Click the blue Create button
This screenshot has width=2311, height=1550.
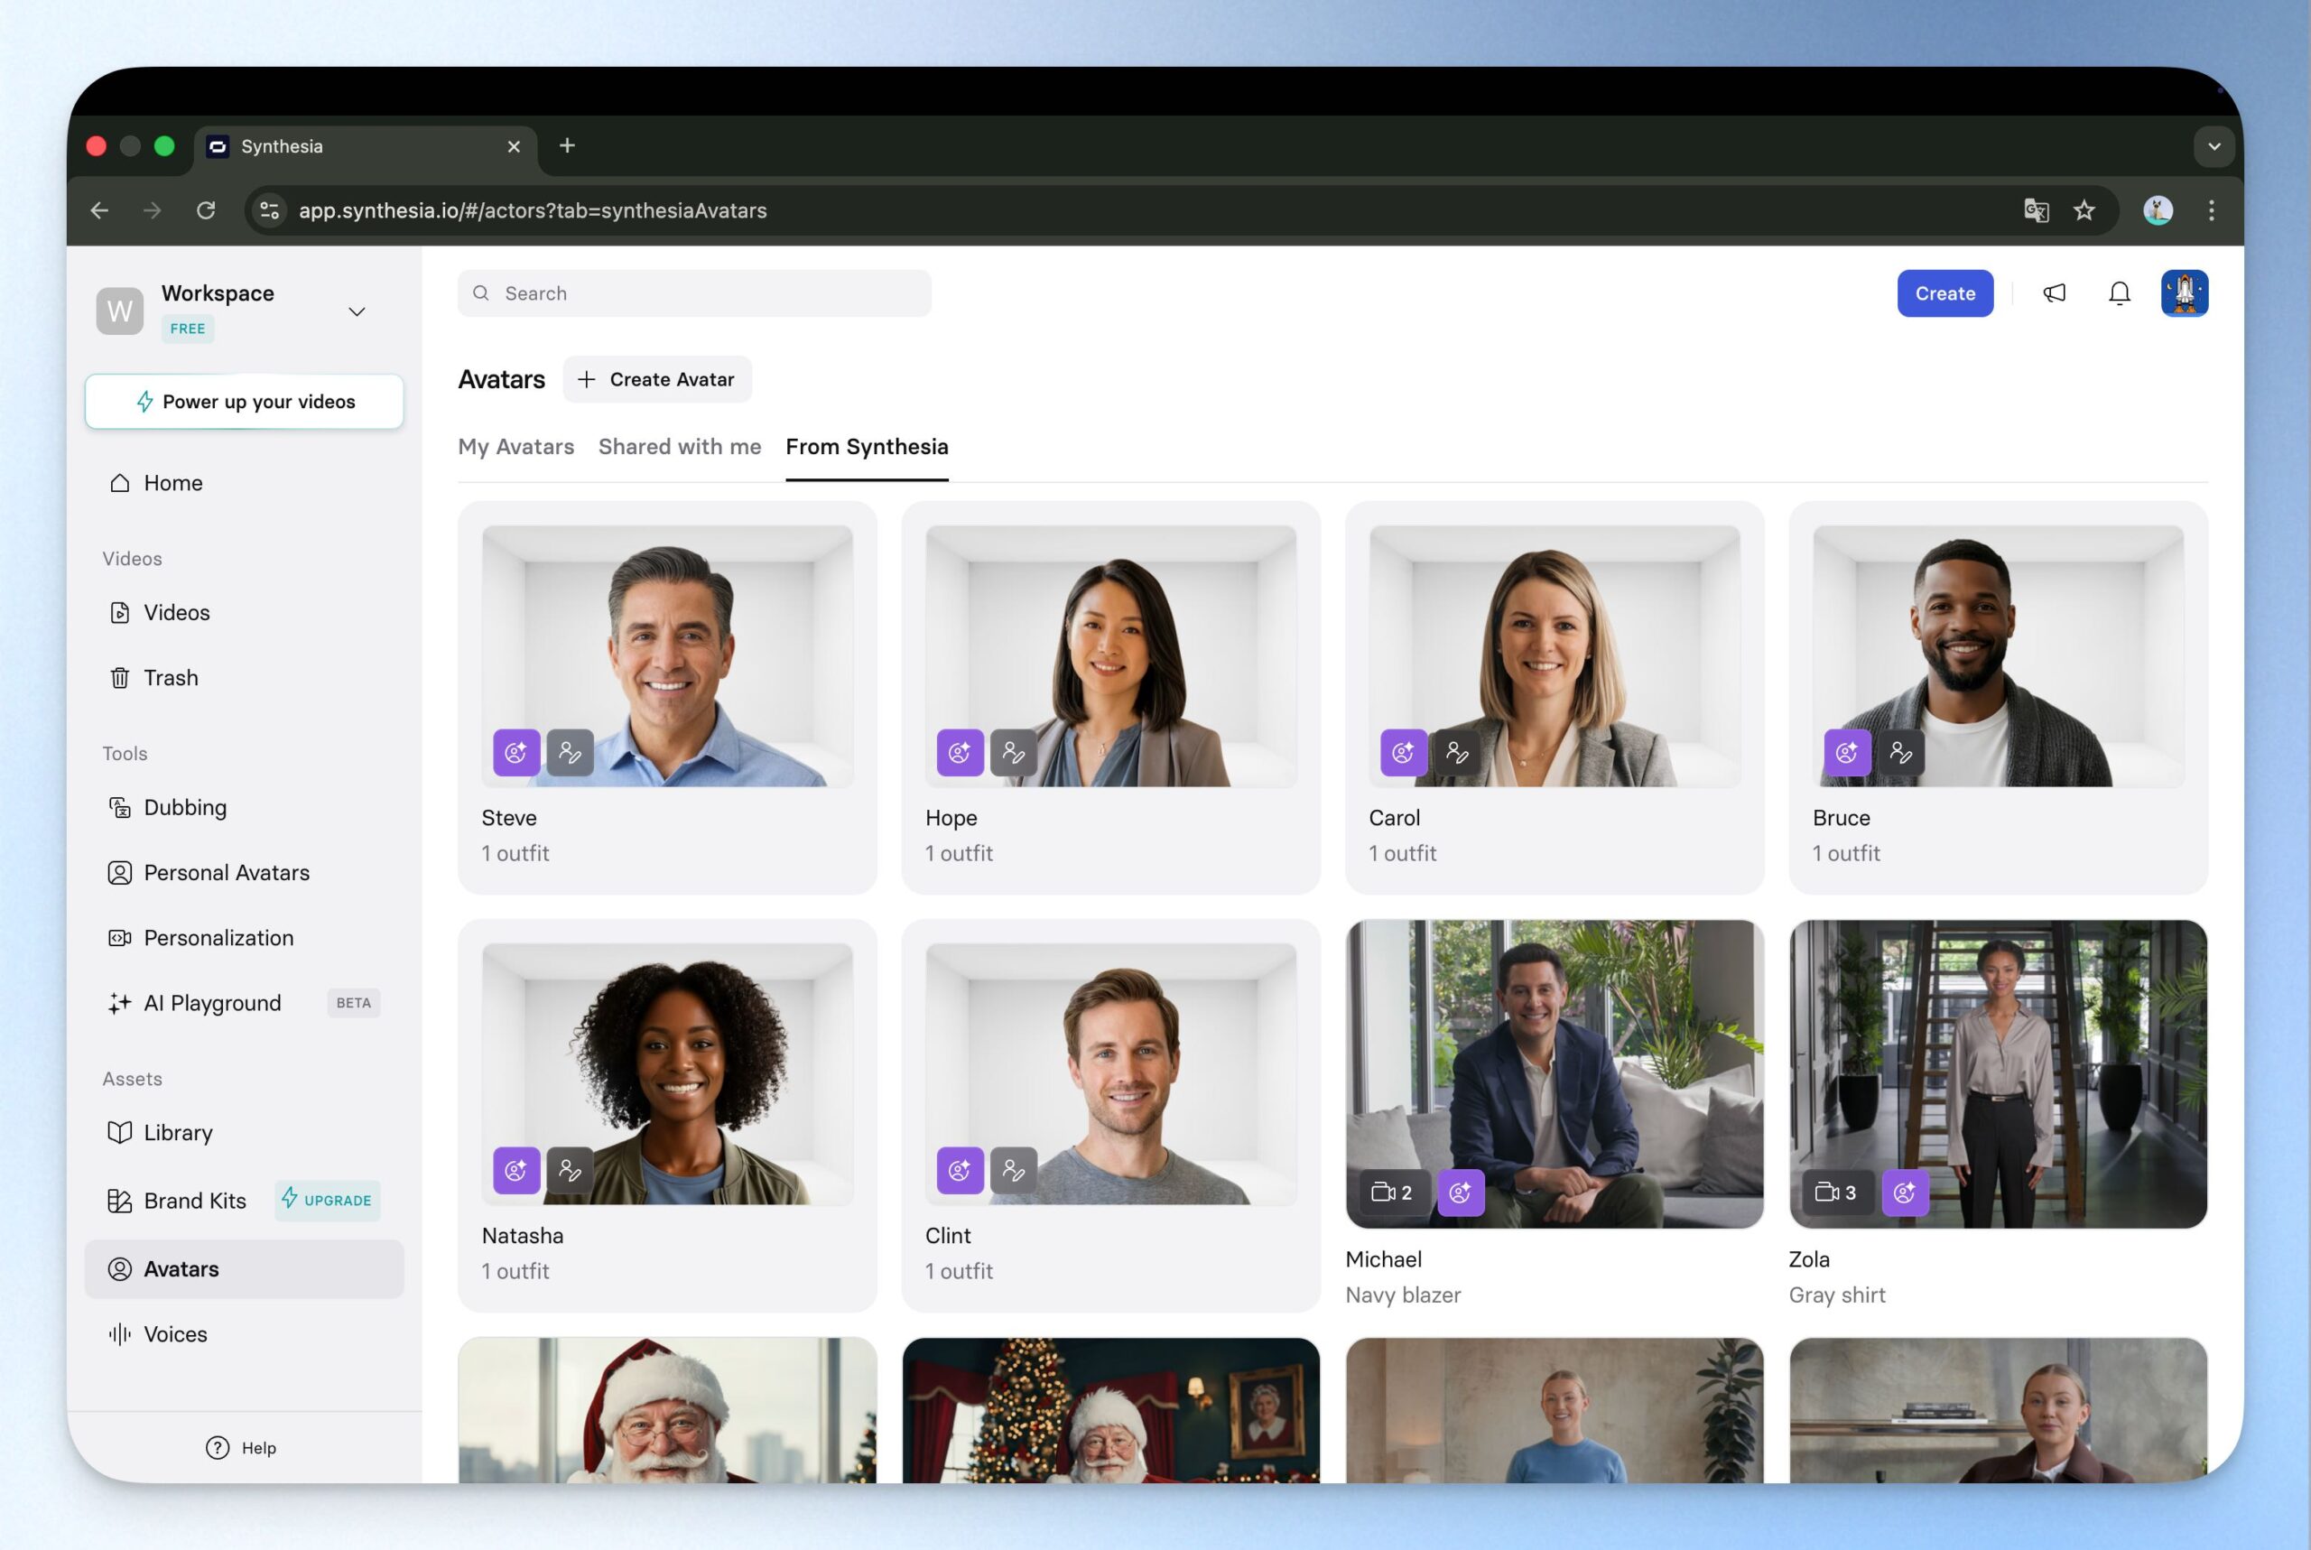pyautogui.click(x=1944, y=292)
